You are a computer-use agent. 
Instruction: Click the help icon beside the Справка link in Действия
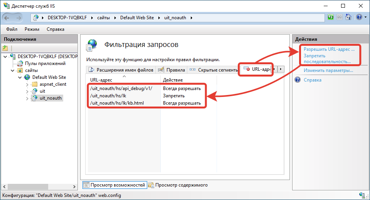(x=298, y=80)
